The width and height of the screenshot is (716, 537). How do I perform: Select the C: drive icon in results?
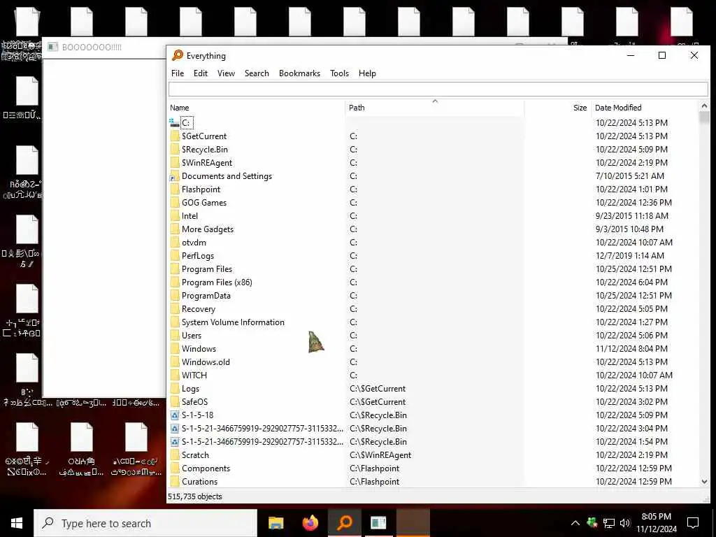point(174,123)
